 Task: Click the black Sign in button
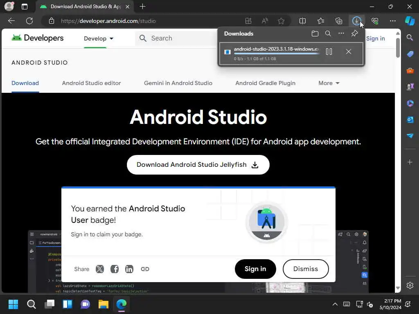(255, 269)
